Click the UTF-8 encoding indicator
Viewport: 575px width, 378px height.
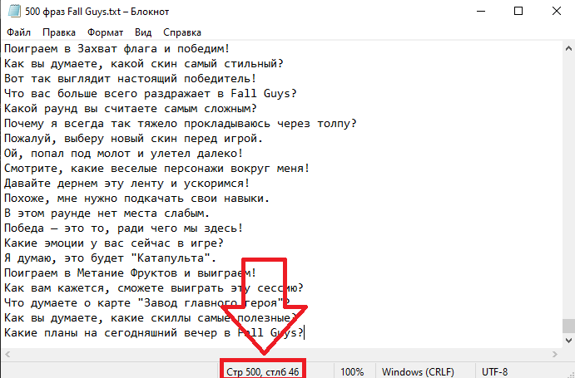(x=498, y=371)
